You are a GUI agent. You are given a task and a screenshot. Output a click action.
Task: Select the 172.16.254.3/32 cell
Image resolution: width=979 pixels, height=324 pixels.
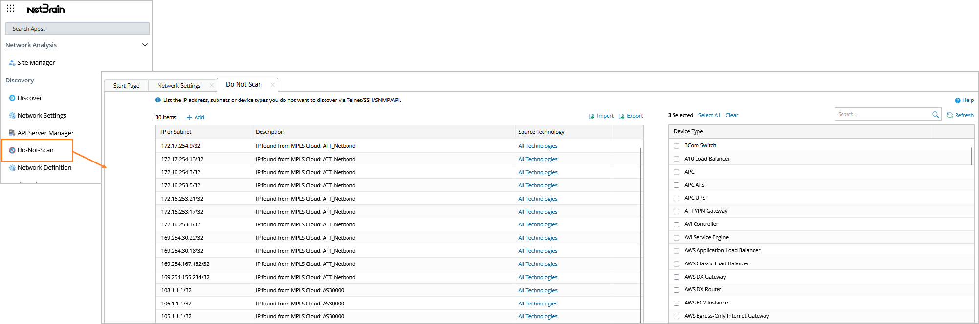tap(181, 173)
